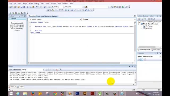Click the Save All icon
170x96 pixels.
coord(24,7)
